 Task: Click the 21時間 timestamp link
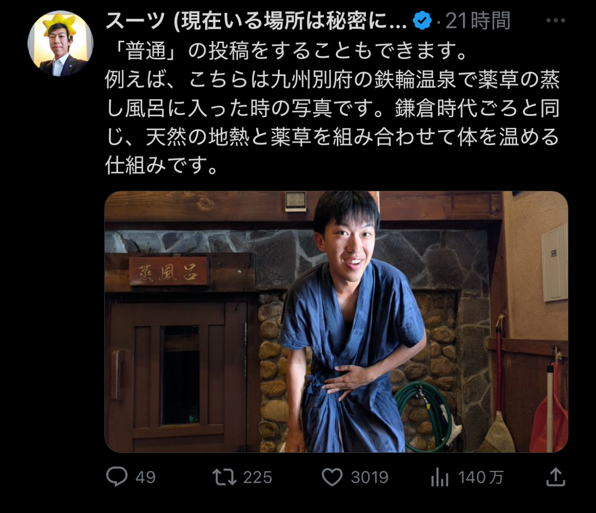[478, 21]
